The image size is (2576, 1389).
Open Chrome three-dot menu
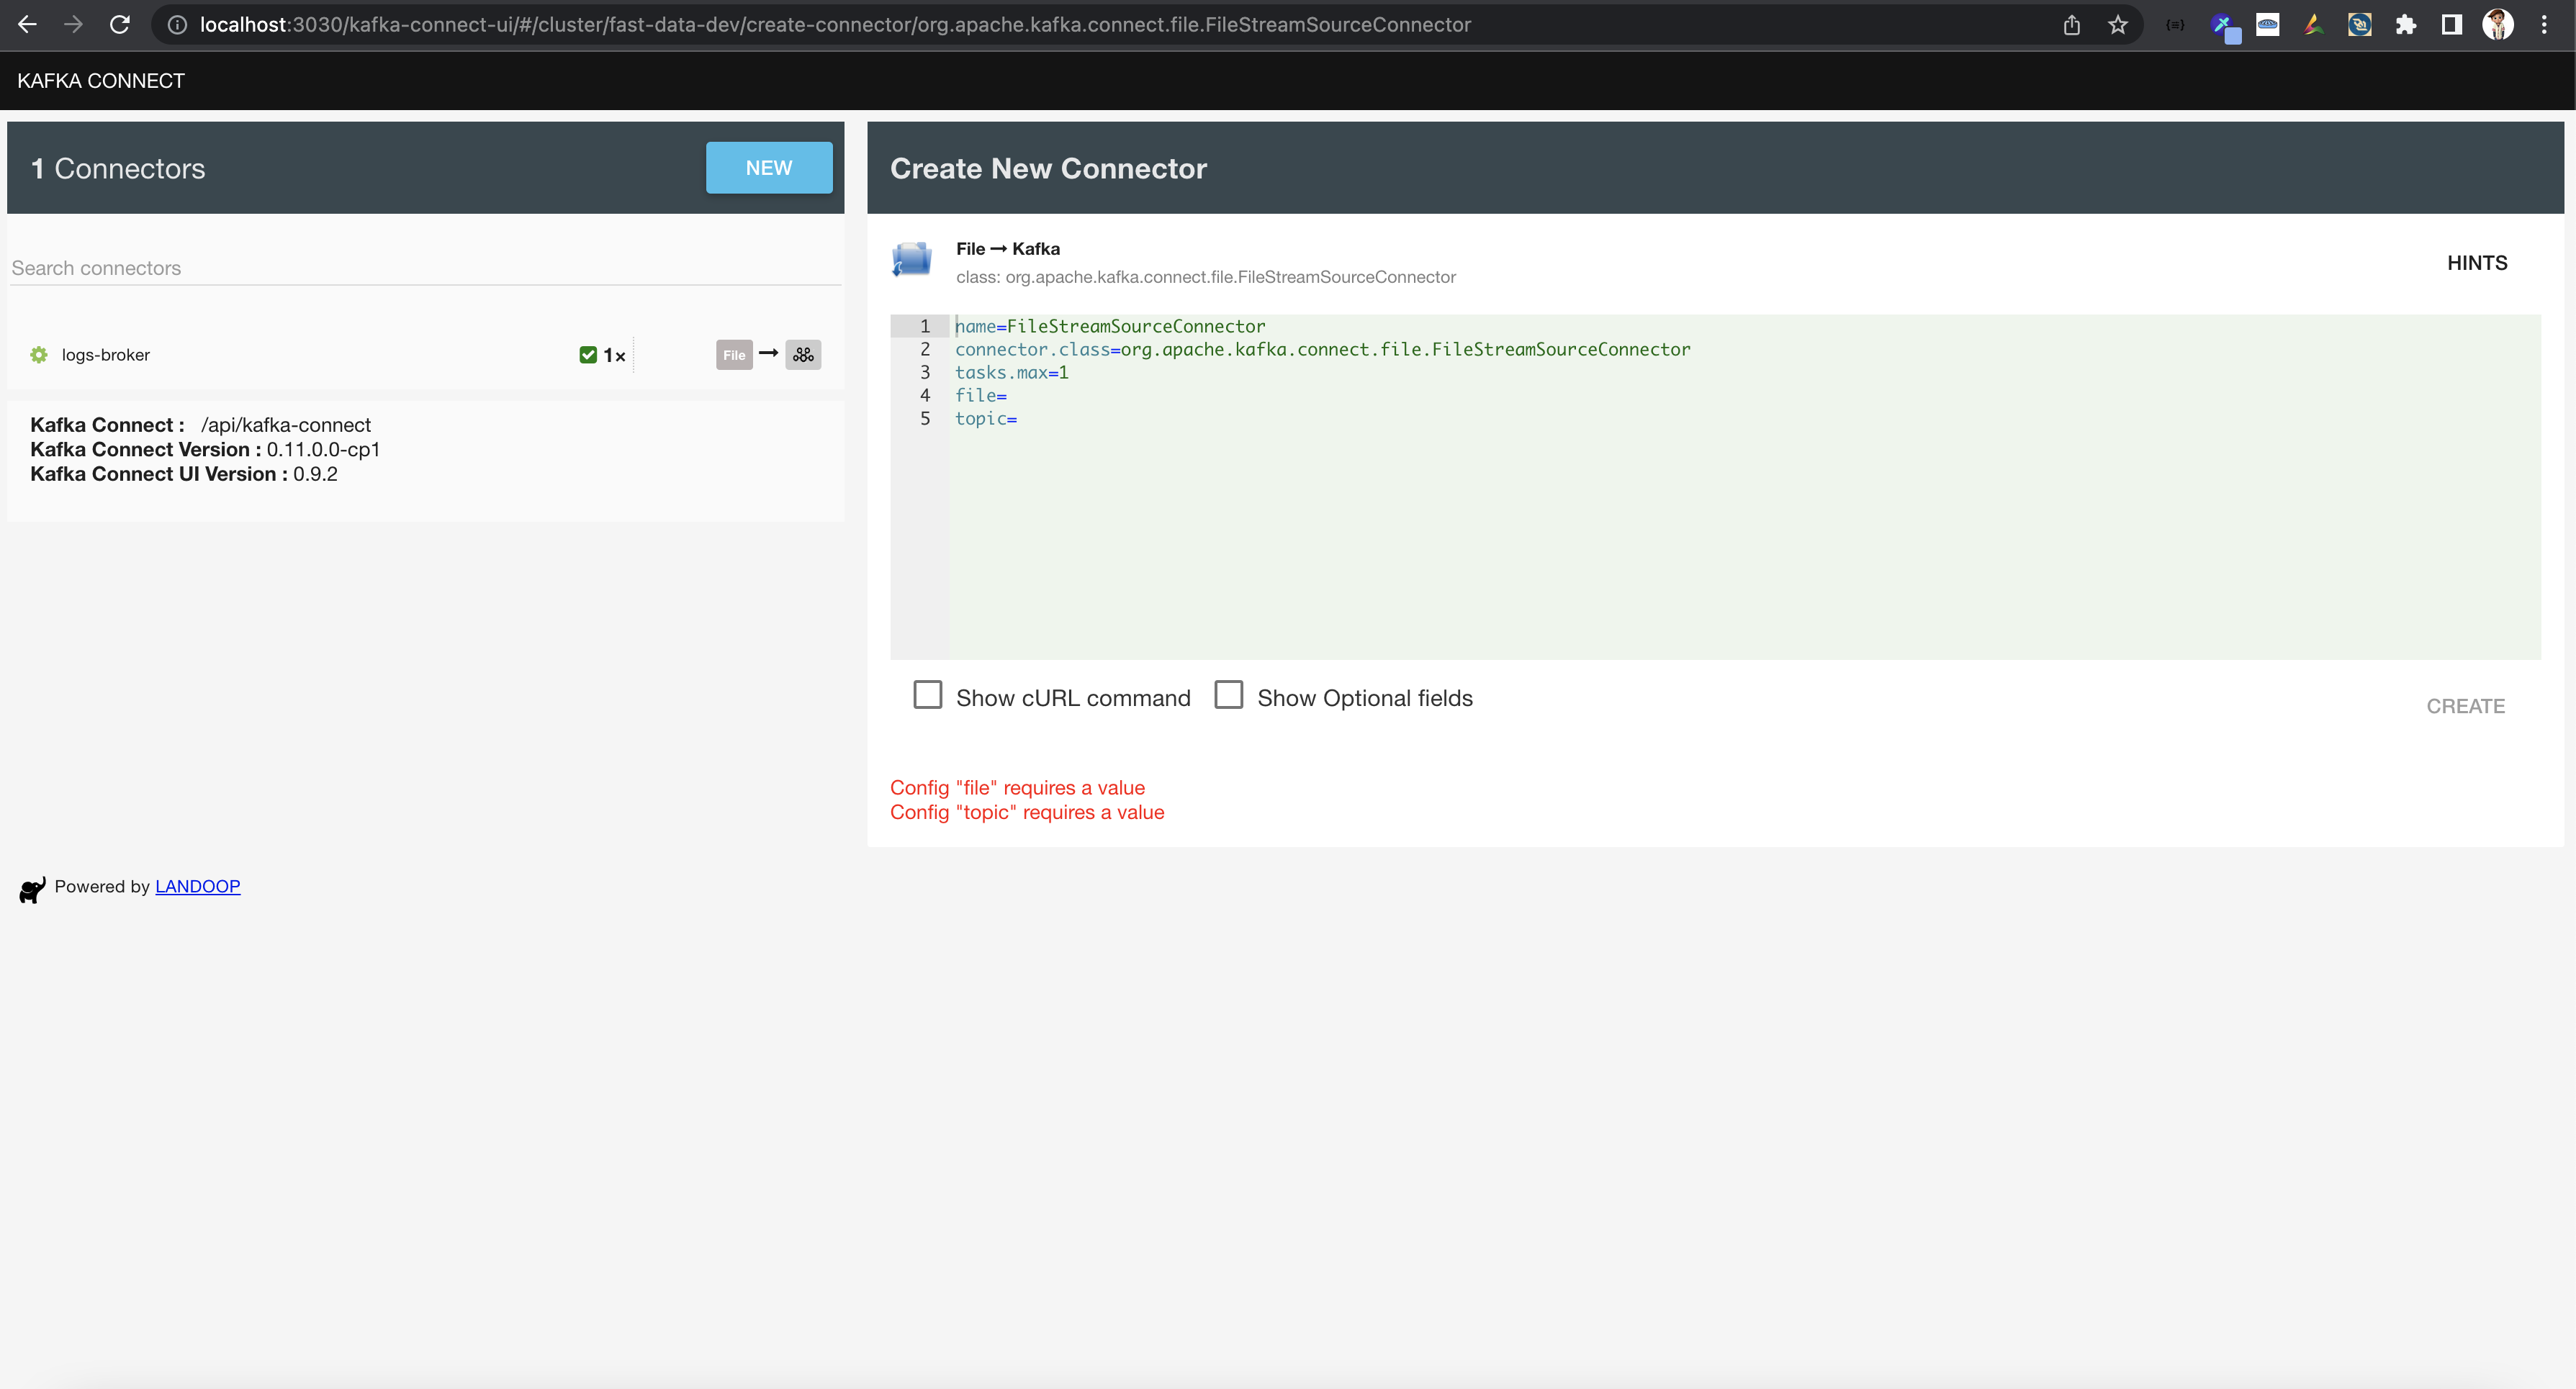[x=2545, y=25]
